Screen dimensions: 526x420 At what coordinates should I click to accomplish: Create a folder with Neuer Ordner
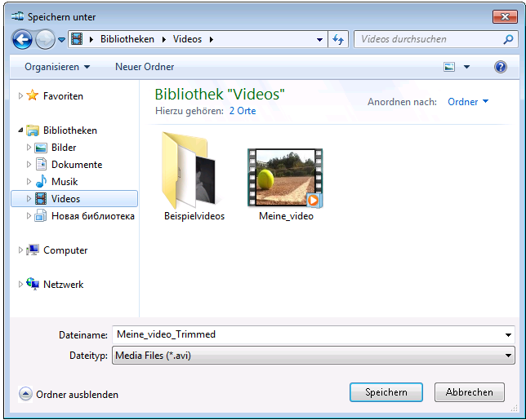coord(145,67)
